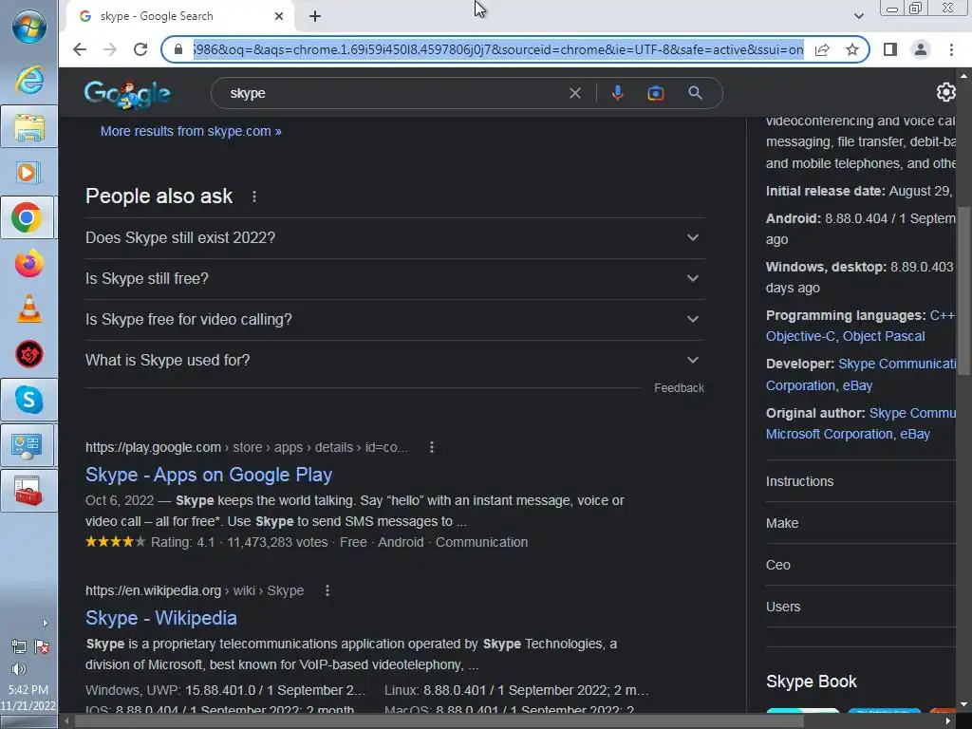Click the browser forward arrow
The image size is (972, 729).
(110, 49)
